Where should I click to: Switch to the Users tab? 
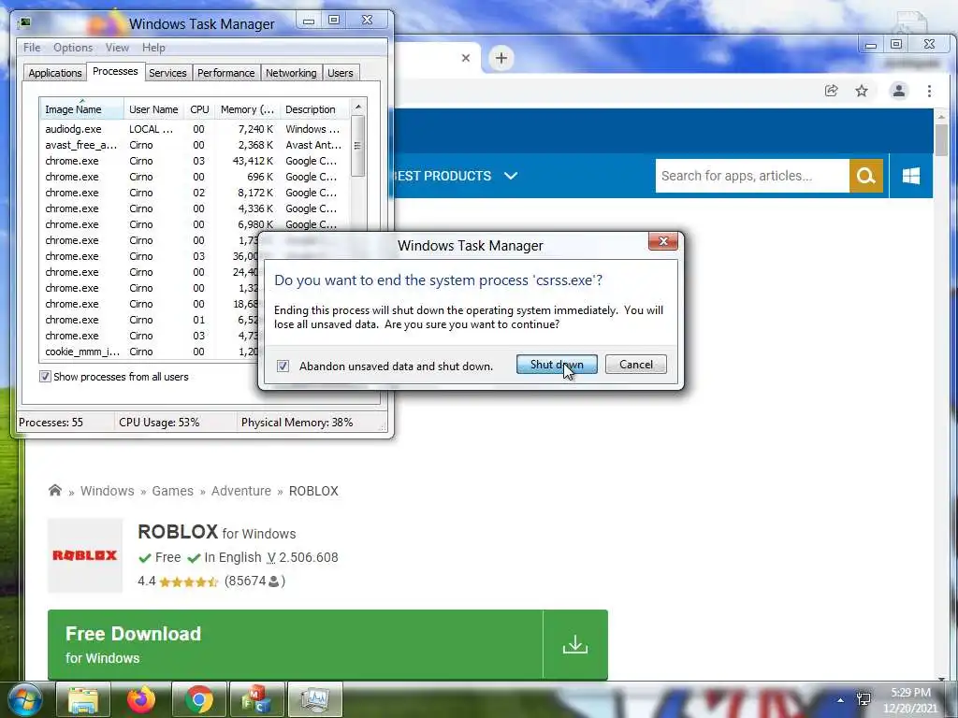(341, 73)
